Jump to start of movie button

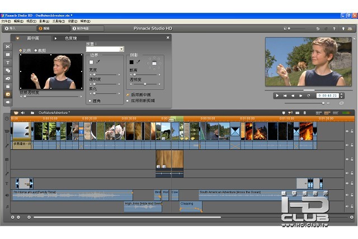285,95
